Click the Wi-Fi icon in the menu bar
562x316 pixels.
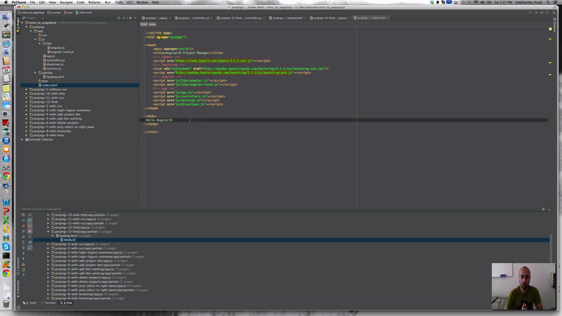pos(476,2)
